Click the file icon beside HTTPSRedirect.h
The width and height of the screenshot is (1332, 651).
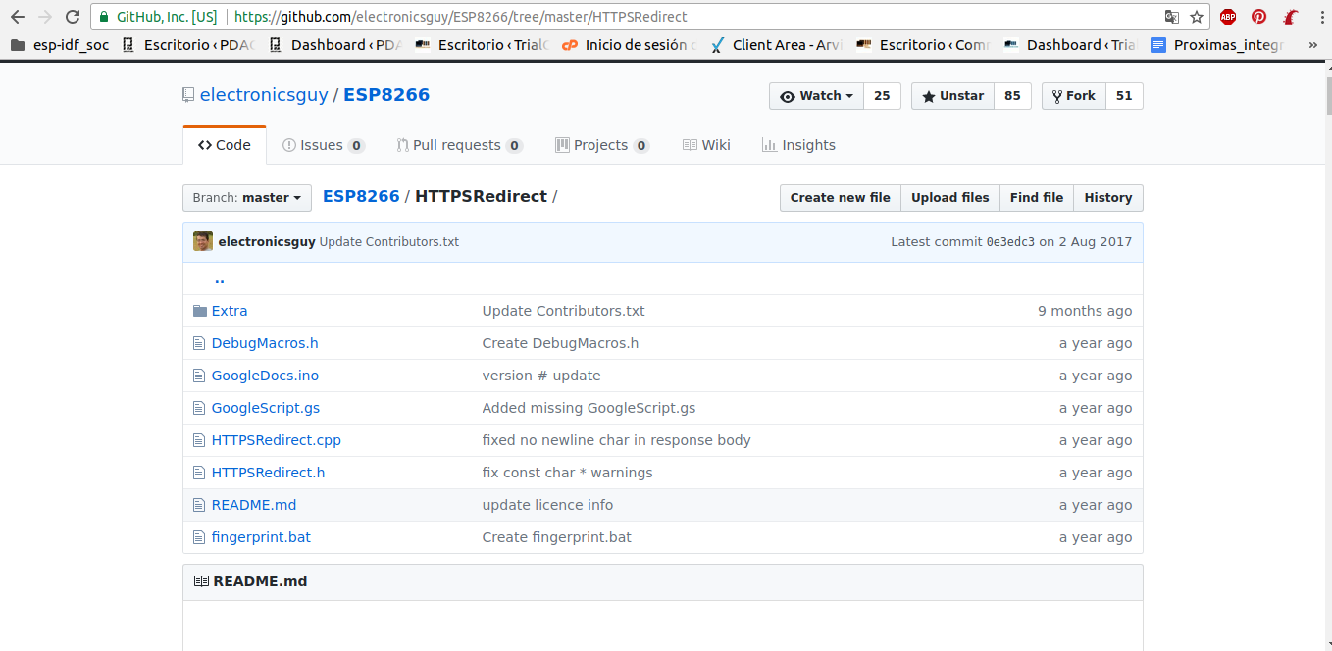click(200, 473)
